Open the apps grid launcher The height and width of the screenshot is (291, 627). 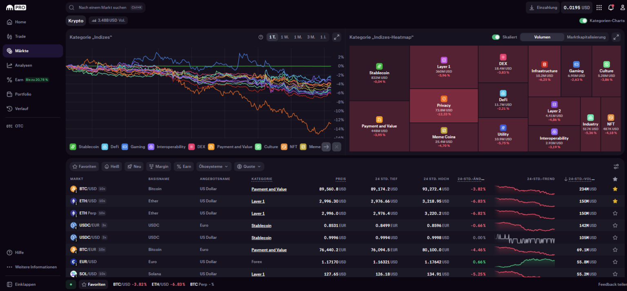[x=598, y=7]
